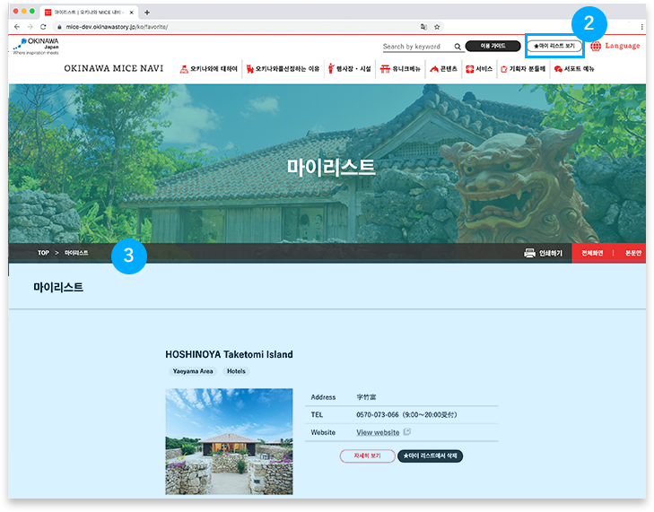The height and width of the screenshot is (512, 654).
Task: Open HOSHINOYA Taketomi Island title
Action: click(229, 354)
